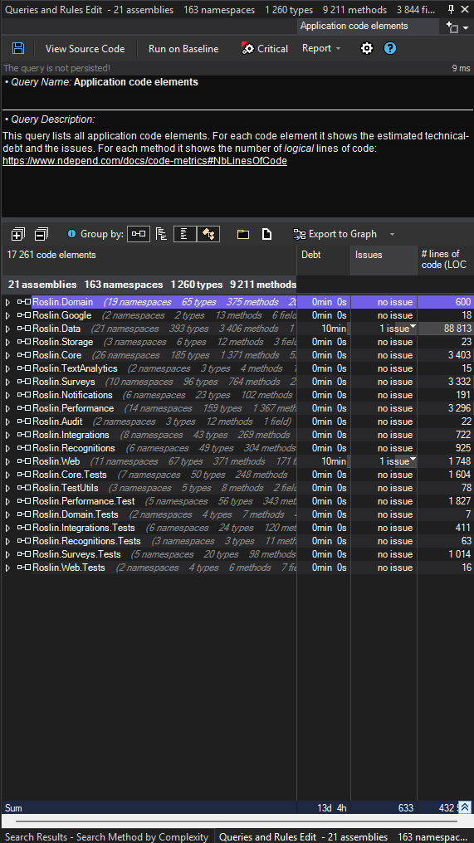Select the Roslin.Audit row
The image size is (474, 843).
pyautogui.click(x=237, y=421)
